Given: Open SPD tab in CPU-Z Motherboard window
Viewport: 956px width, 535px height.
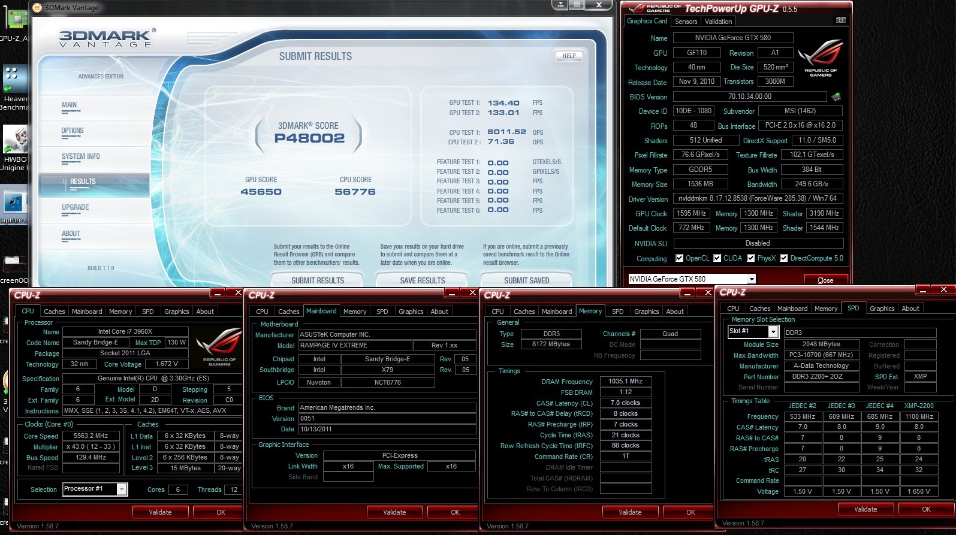Looking at the screenshot, I should pos(382,312).
